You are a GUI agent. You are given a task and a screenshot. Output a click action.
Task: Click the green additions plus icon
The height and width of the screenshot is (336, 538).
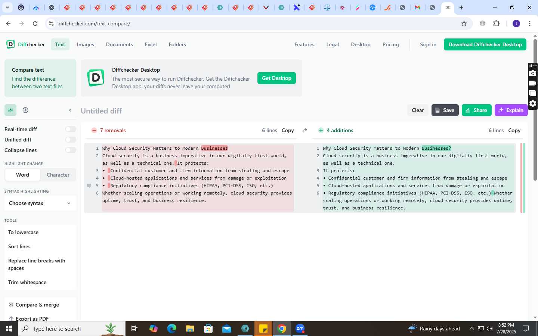tap(321, 130)
